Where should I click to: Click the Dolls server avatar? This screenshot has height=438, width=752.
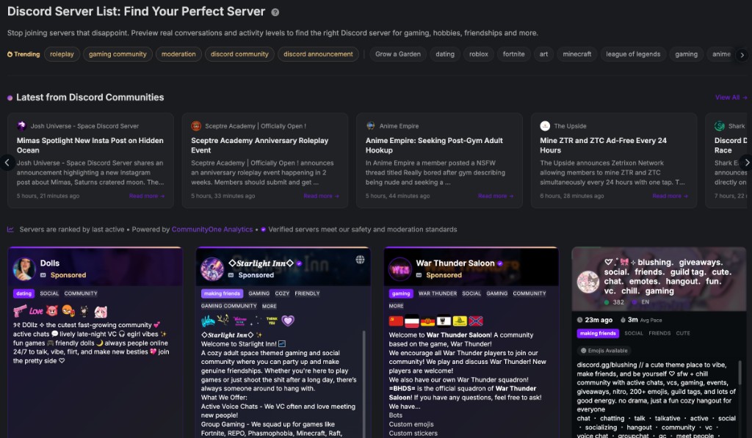[x=24, y=269]
